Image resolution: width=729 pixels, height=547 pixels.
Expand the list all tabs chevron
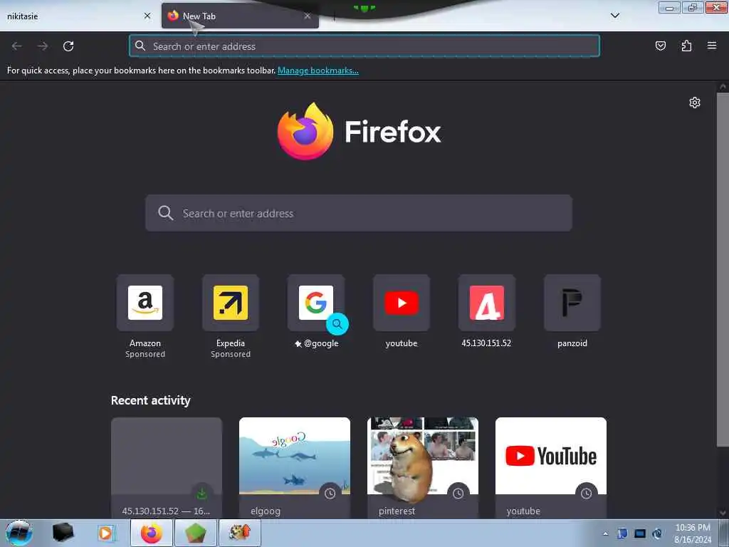(x=614, y=16)
